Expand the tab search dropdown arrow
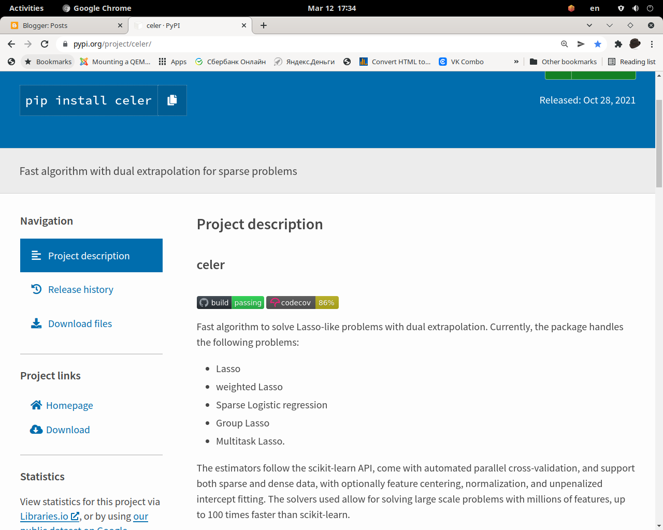This screenshot has height=530, width=663. pos(589,25)
